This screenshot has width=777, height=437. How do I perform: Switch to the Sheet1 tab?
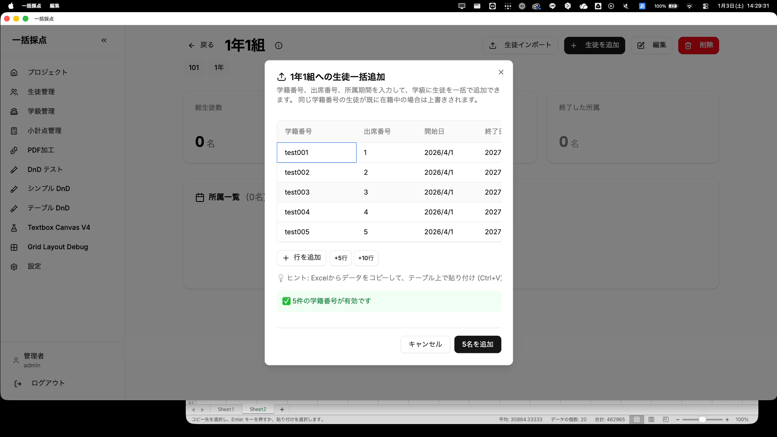coord(225,409)
